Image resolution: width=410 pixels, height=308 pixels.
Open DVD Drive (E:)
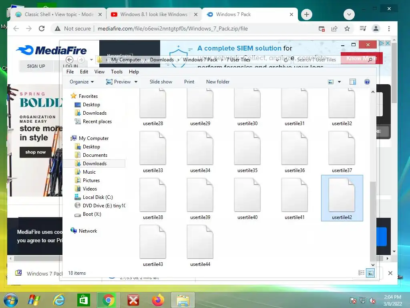point(104,206)
